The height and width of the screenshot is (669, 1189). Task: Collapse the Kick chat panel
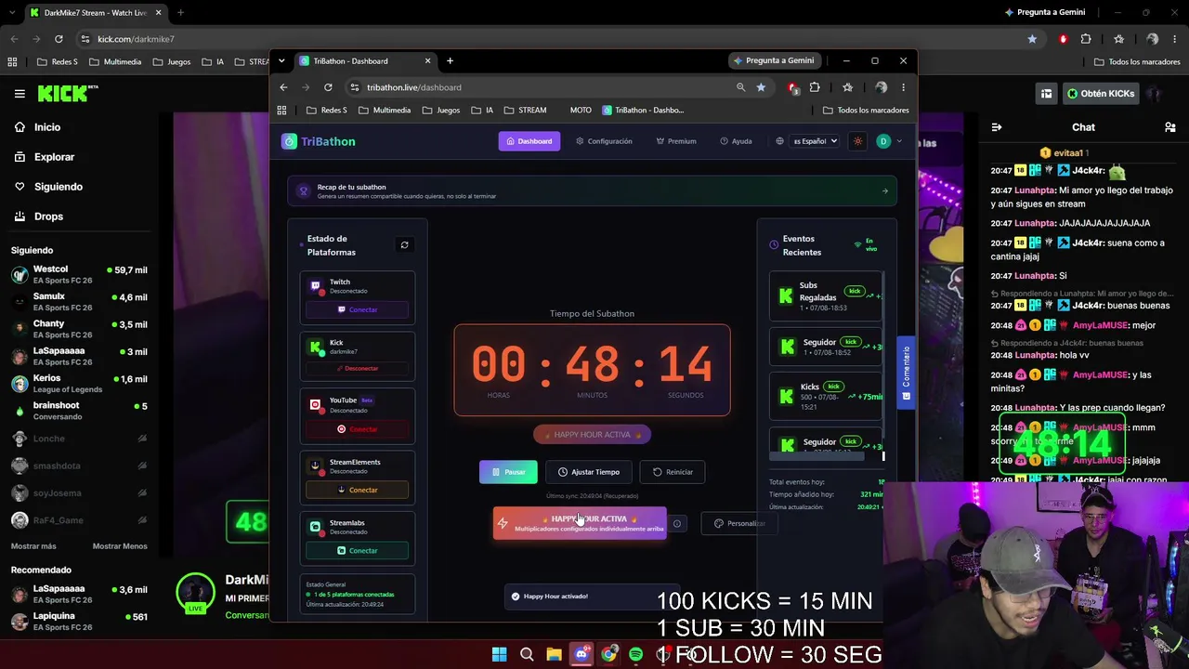(x=997, y=127)
